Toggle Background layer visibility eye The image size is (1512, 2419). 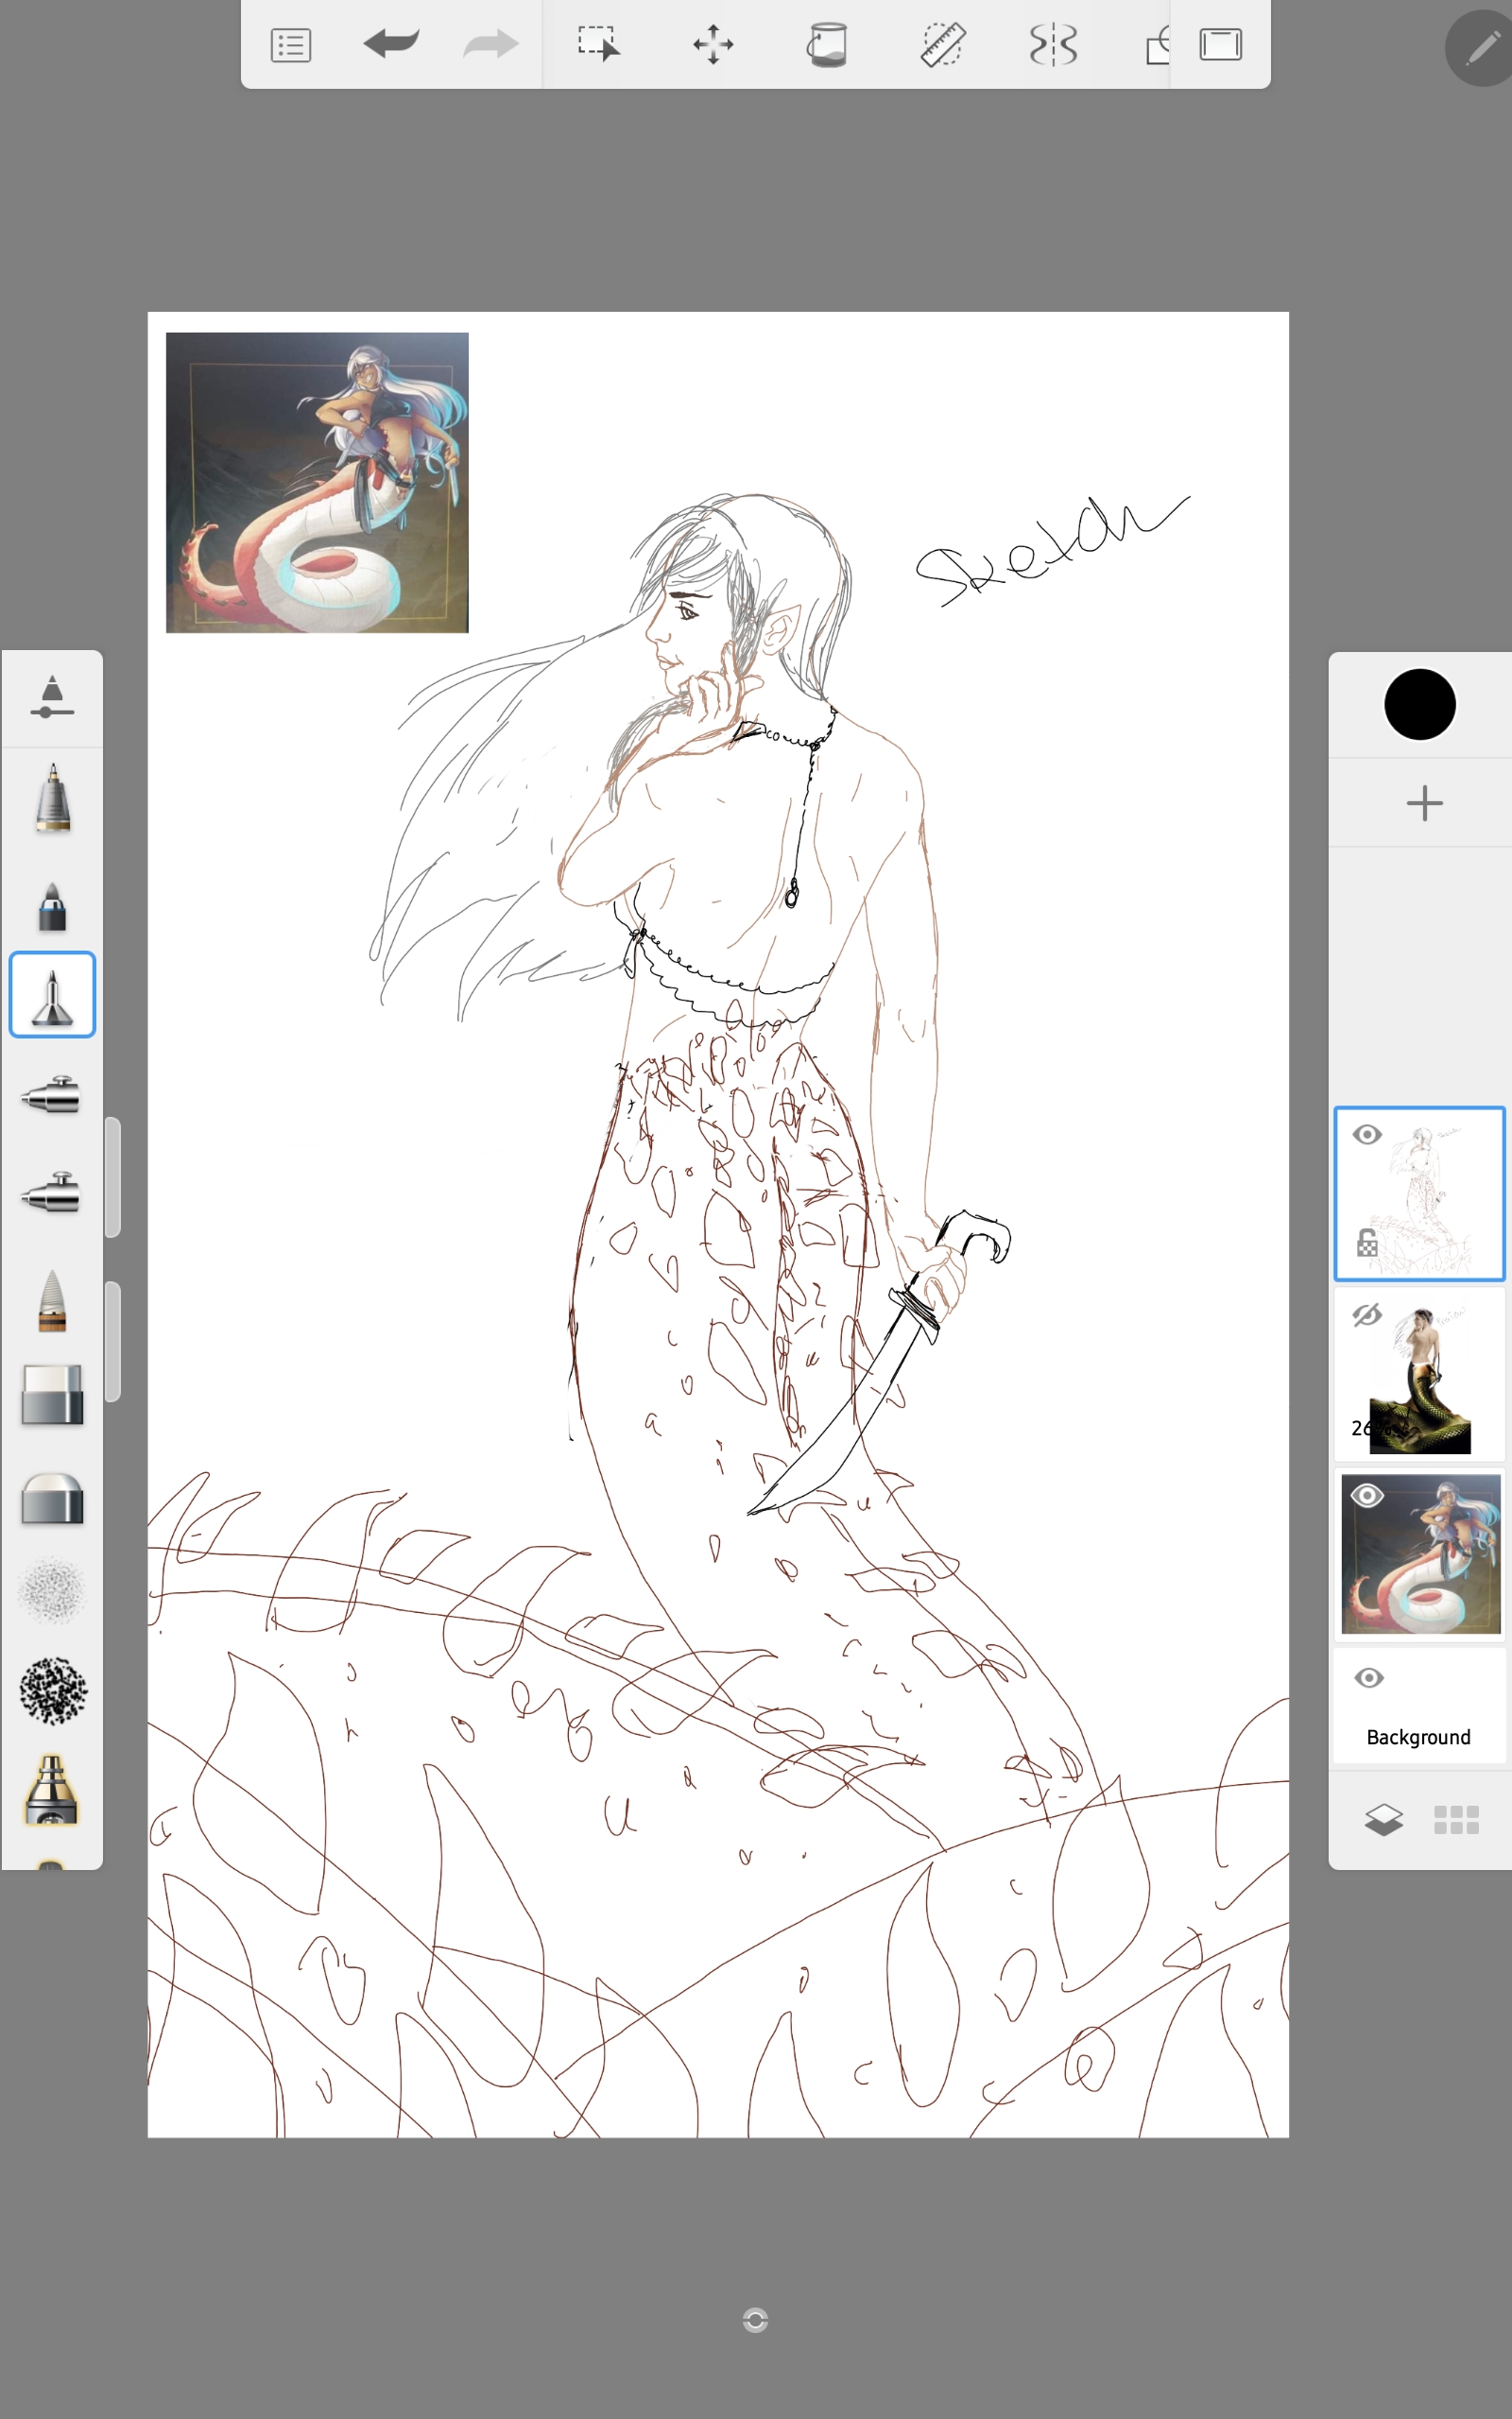click(x=1369, y=1678)
